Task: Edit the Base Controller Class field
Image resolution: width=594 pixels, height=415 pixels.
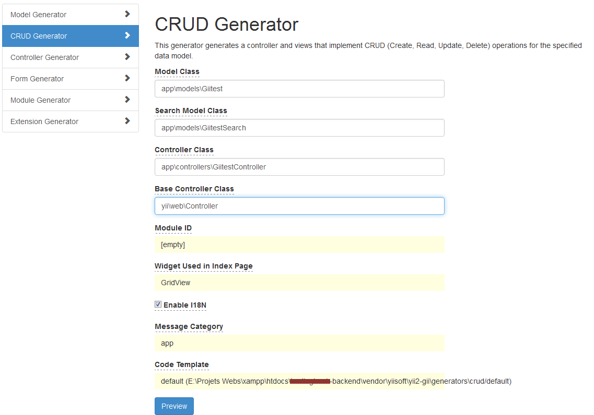Action: (x=299, y=206)
